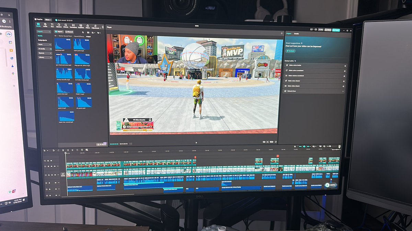Expand more tool tabs arrow
This screenshot has height=231, width=412.
tap(103, 27)
